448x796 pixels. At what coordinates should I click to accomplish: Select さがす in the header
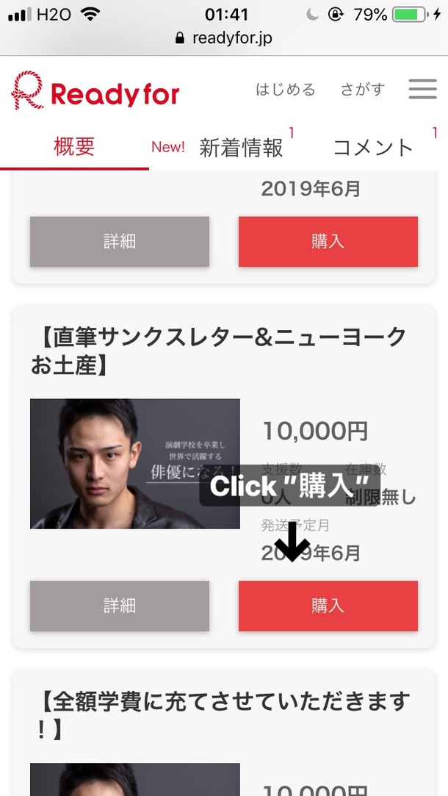click(362, 90)
